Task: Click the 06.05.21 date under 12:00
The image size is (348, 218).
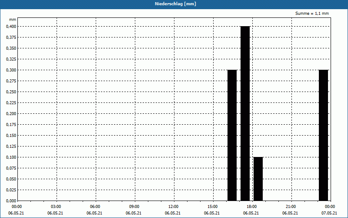Action: pyautogui.click(x=172, y=213)
